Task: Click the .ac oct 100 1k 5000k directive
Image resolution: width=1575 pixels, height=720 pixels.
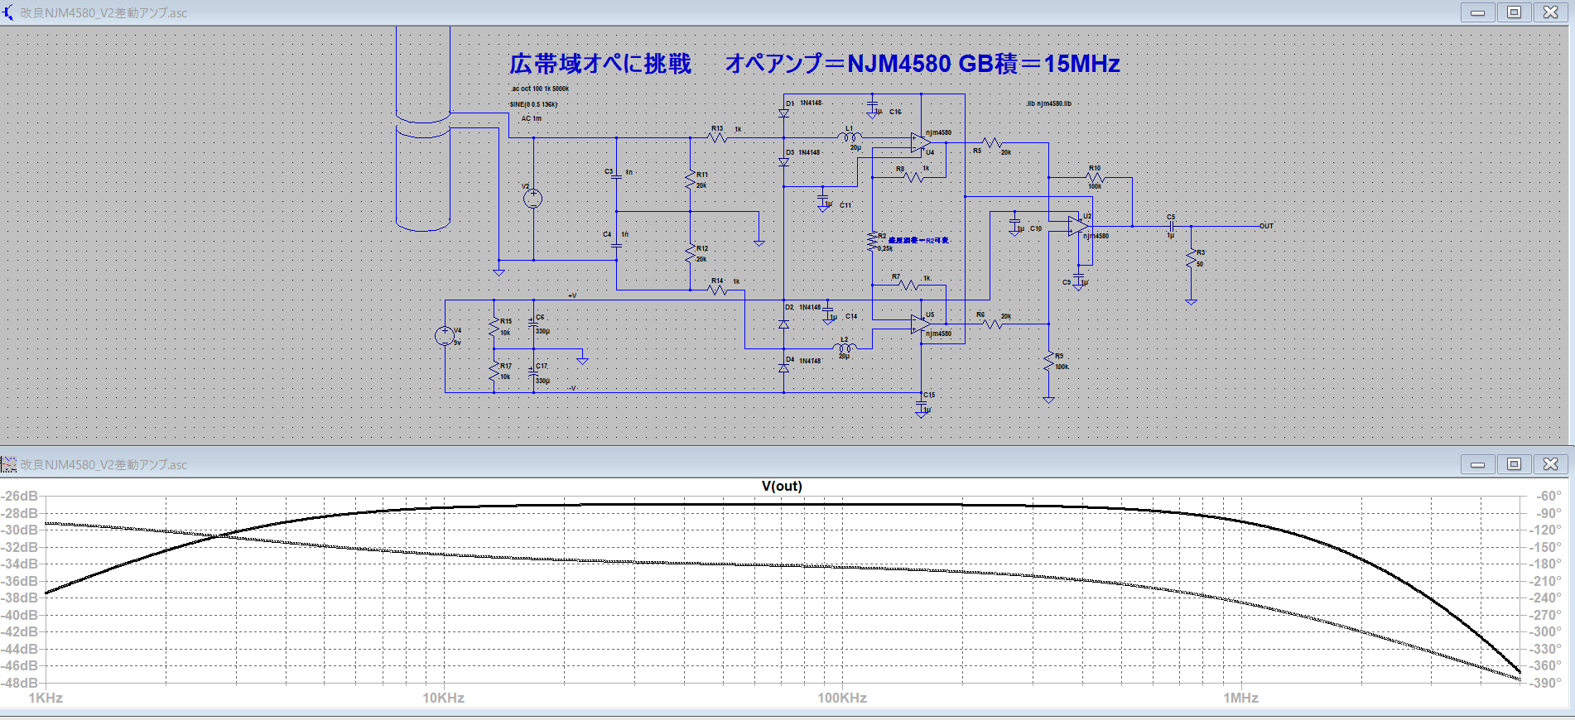Action: click(540, 89)
